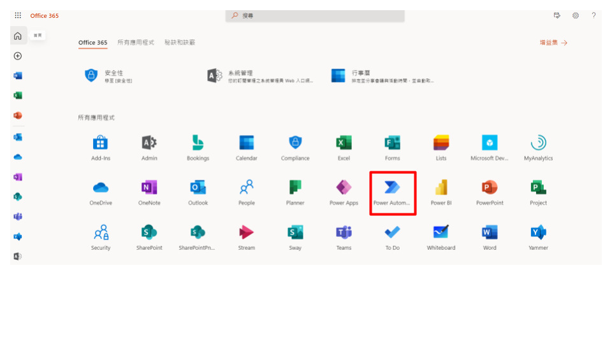Open OneNote tile in all apps grid
Image resolution: width=612 pixels, height=344 pixels.
[149, 193]
